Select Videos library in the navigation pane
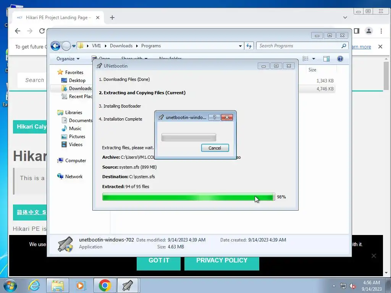391x293 pixels. pos(72,145)
